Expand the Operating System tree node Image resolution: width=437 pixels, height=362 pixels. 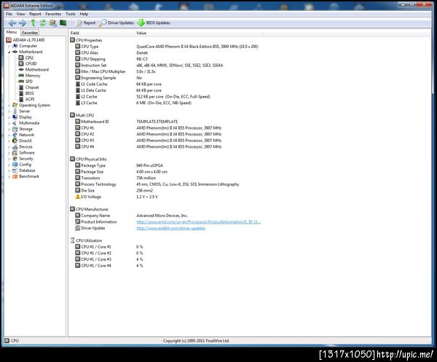[x=9, y=106]
